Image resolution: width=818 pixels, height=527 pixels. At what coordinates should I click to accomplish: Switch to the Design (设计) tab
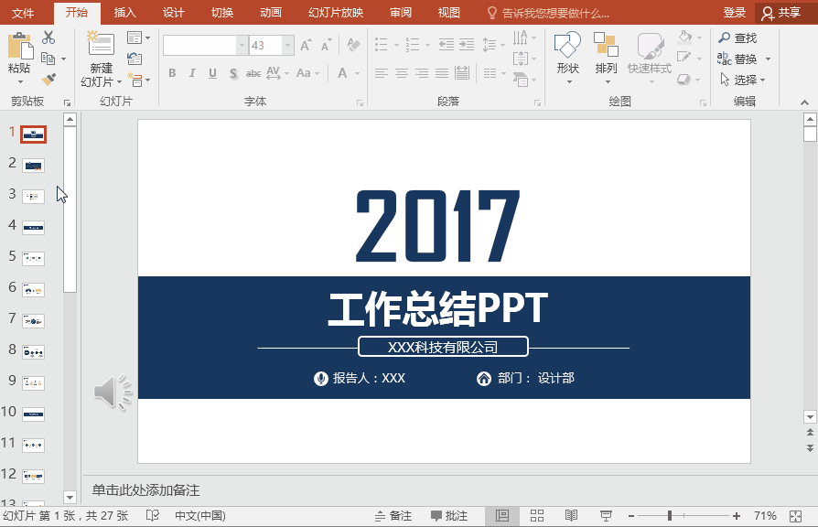point(173,13)
